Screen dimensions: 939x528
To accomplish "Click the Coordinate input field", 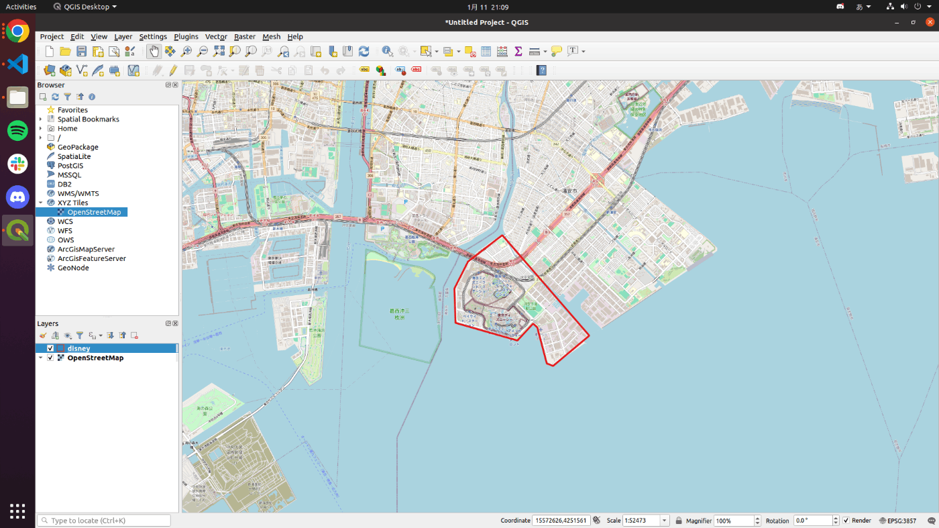I will [561, 521].
